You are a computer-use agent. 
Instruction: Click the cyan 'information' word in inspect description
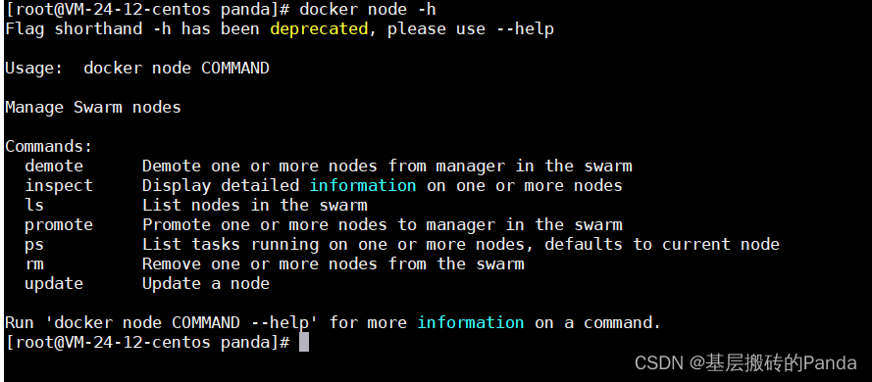(x=363, y=185)
